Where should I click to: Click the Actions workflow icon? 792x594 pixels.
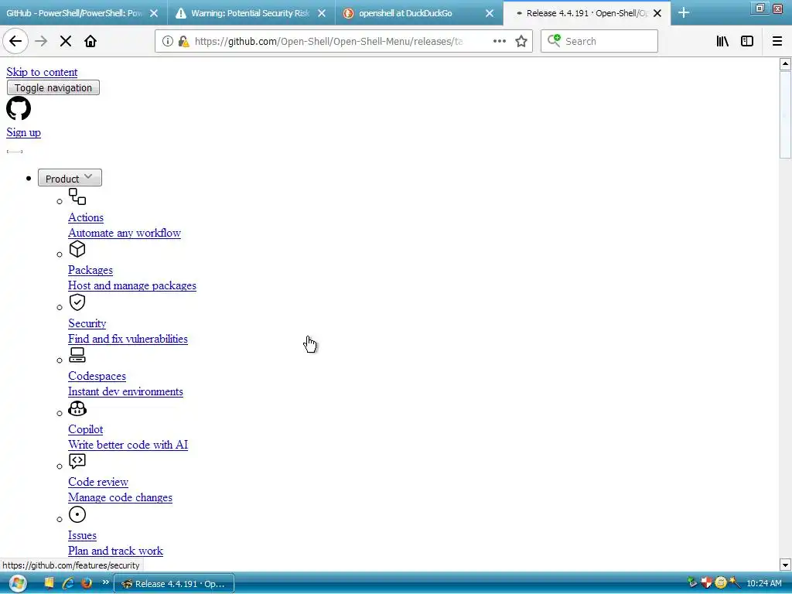(x=77, y=196)
